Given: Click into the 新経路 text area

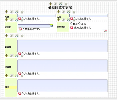Looking at the screenshot, I should click(63, 46).
